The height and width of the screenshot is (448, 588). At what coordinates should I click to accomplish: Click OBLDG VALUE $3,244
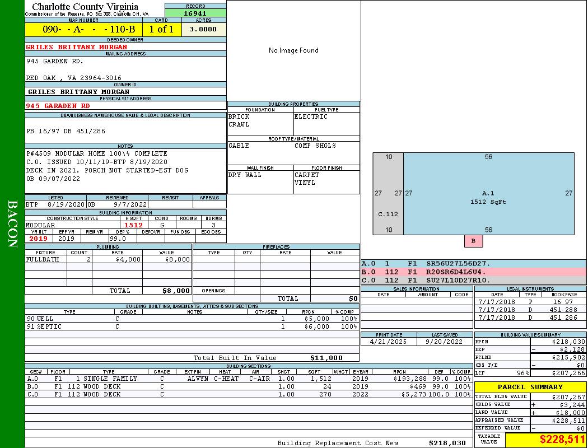[572, 404]
